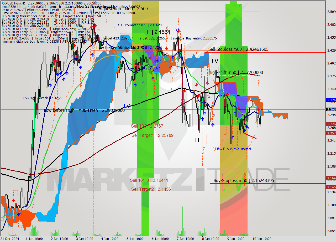This screenshot has height=242, width=336.
Task: Select the Buy-Stoploss m60 | 2.15248395 label
Action: tap(244, 180)
